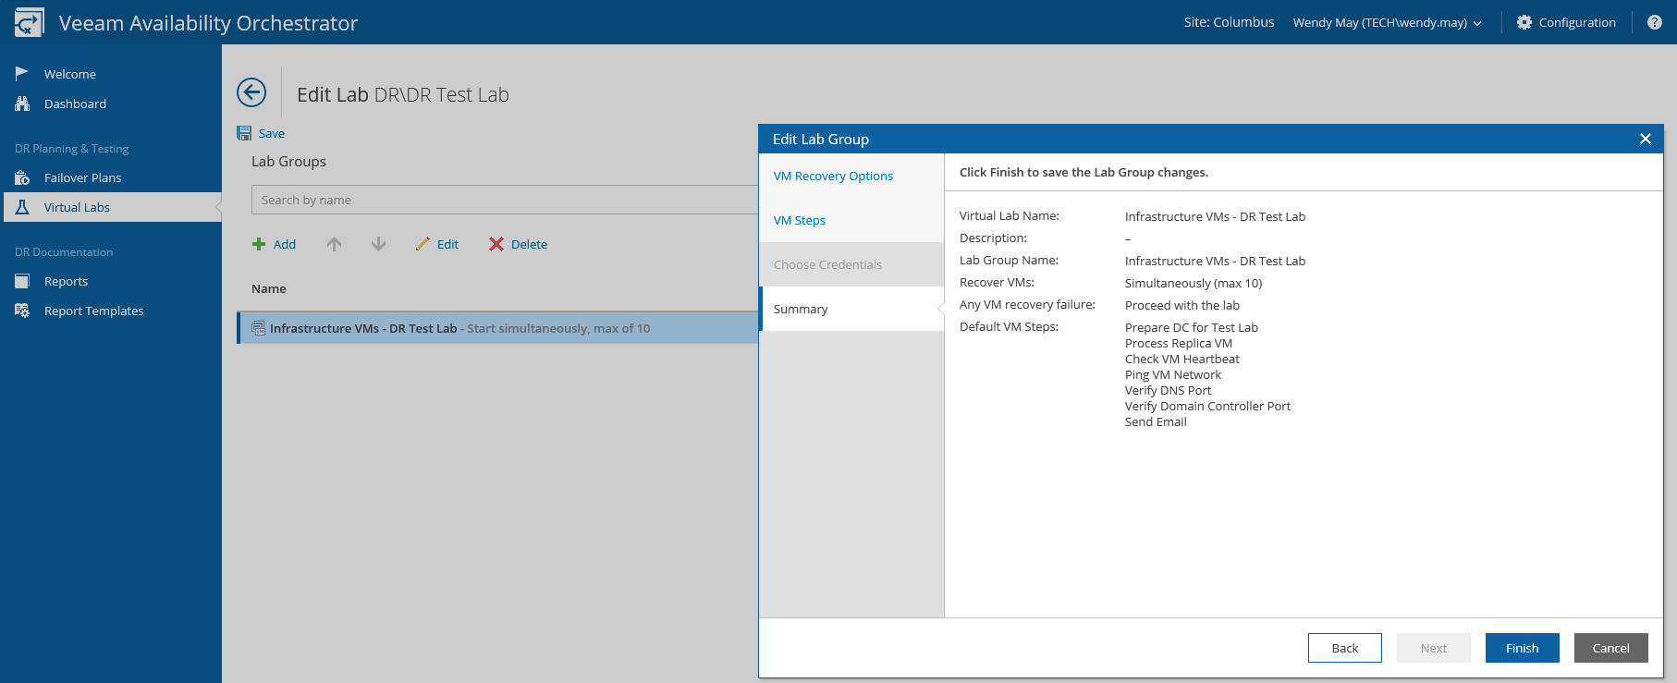Image resolution: width=1677 pixels, height=683 pixels.
Task: Open help via question mark icon
Action: pos(1655,22)
